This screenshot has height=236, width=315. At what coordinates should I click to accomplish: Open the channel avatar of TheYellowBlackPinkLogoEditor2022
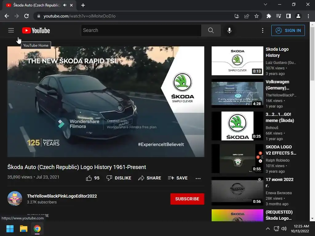[x=15, y=199]
